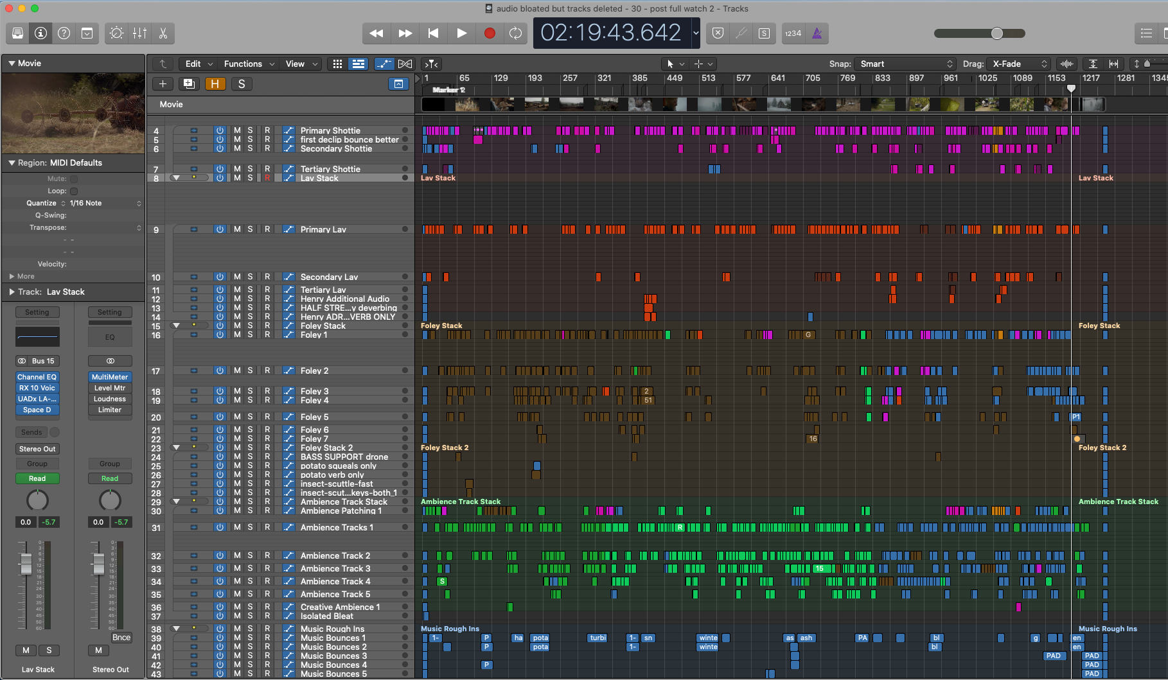Click the Waveform Zoom button
The image size is (1168, 680).
point(1066,64)
